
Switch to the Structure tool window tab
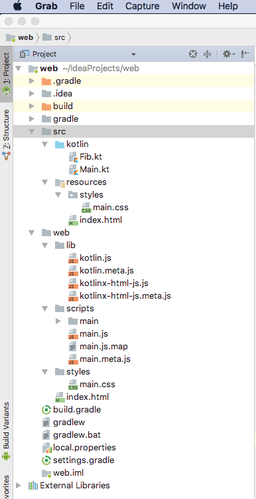click(x=7, y=134)
